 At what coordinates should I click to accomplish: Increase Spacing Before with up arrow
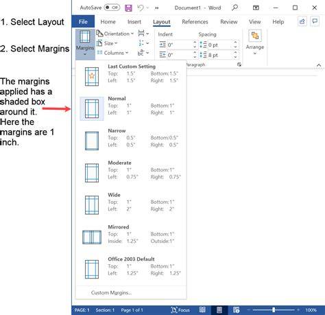tap(235, 43)
